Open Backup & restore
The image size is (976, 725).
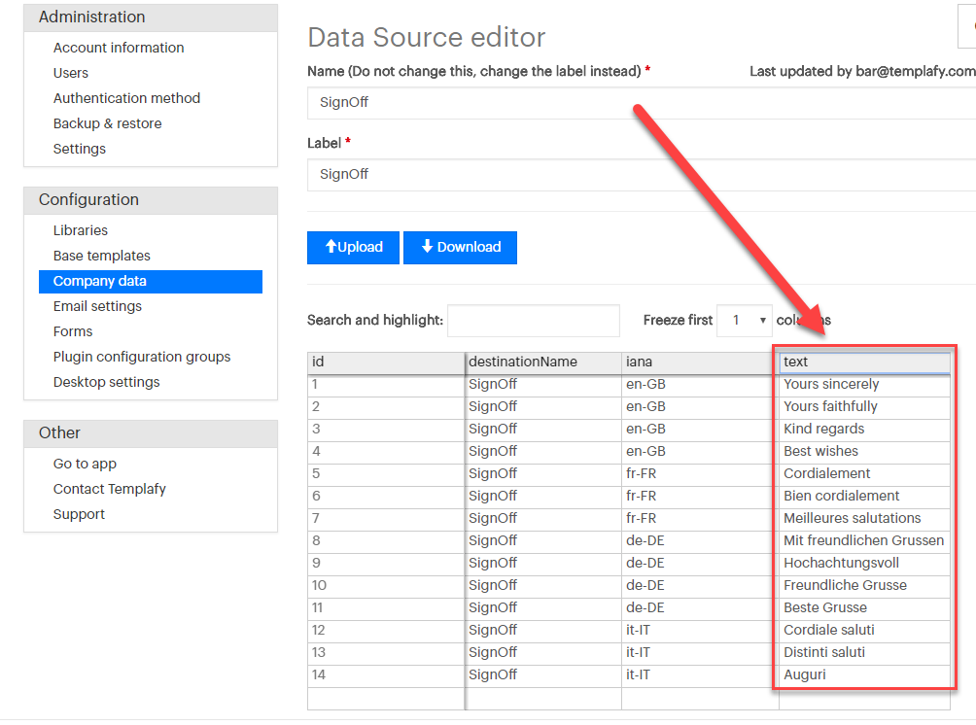(x=107, y=123)
